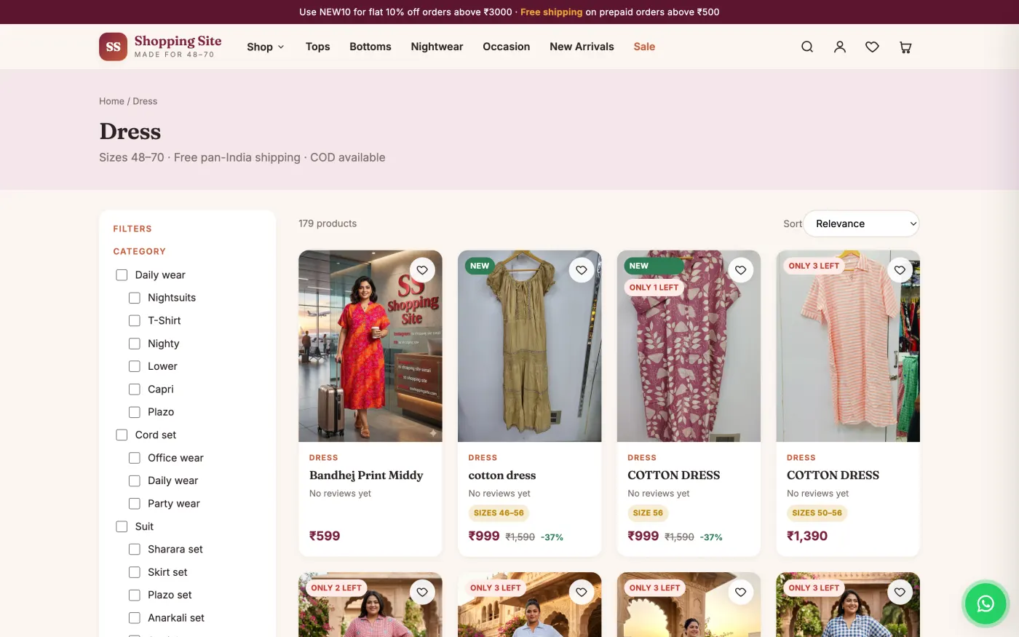The height and width of the screenshot is (637, 1019).
Task: Check the T-Shirt filter
Action: [135, 320]
